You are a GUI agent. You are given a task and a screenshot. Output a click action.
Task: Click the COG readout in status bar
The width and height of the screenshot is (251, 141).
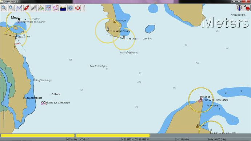[85, 140]
